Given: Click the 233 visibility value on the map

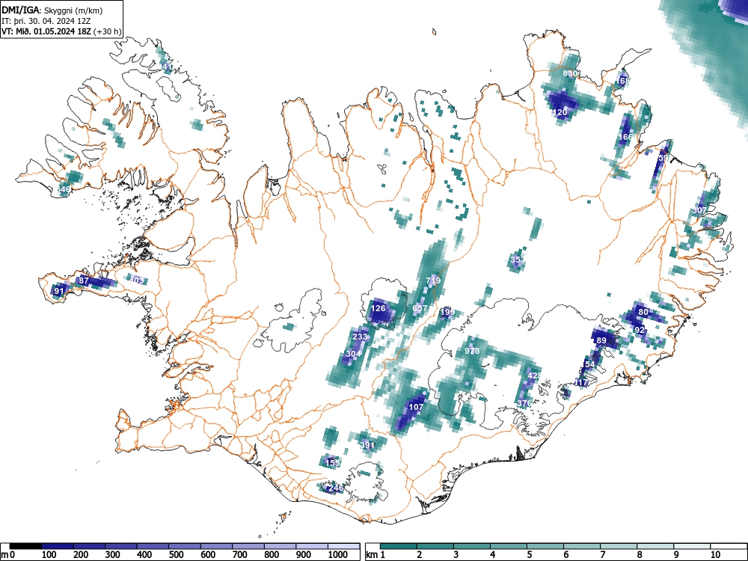Looking at the screenshot, I should 360,337.
